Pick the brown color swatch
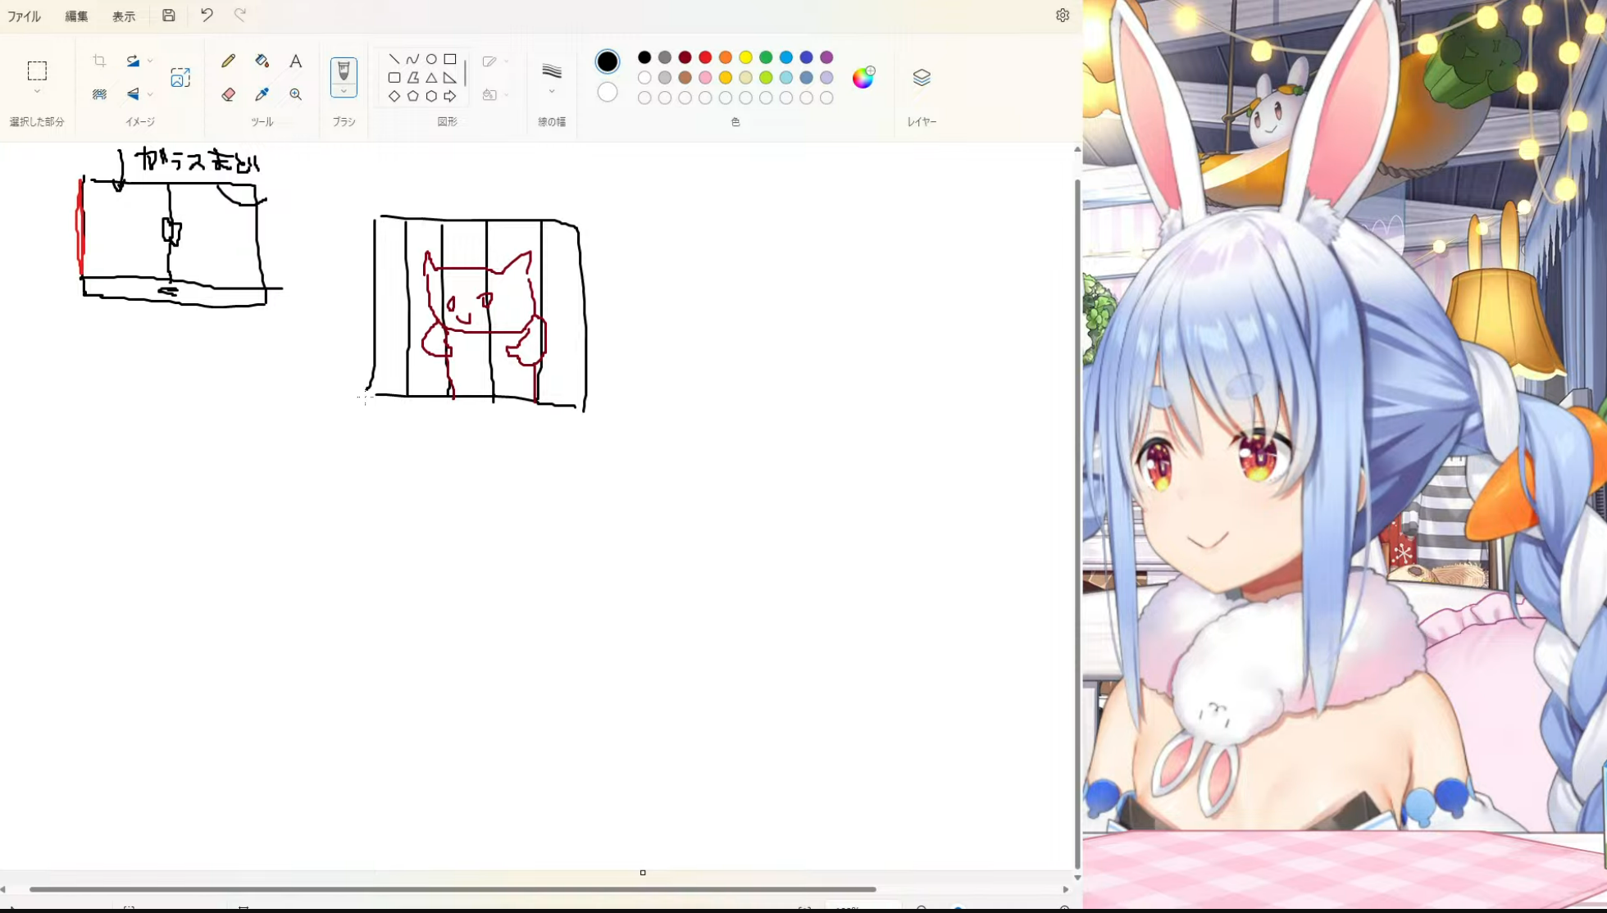This screenshot has height=913, width=1607. 685,78
